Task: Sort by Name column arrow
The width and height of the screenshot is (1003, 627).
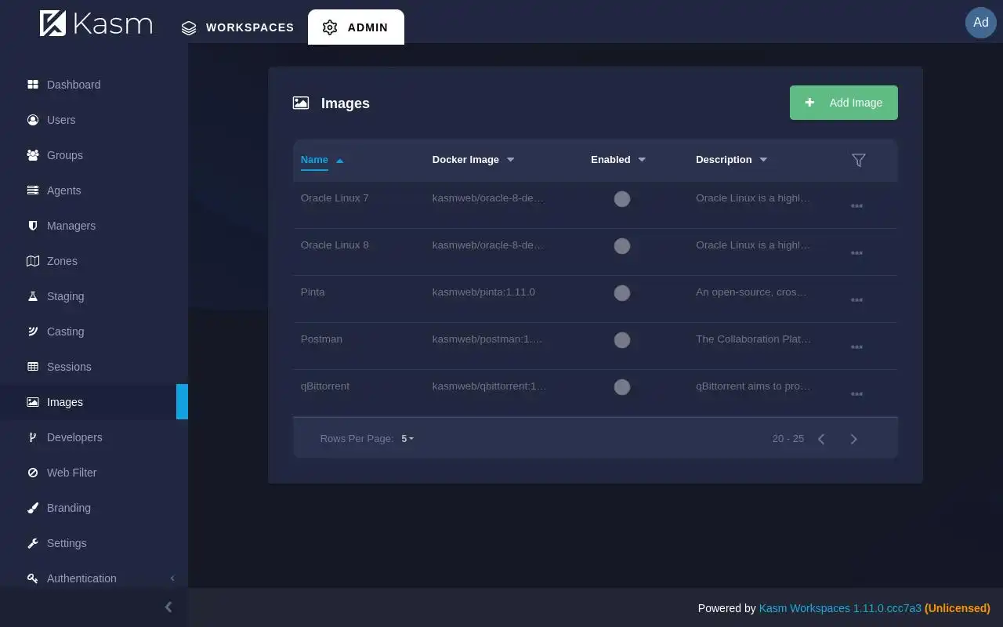Action: 339,161
